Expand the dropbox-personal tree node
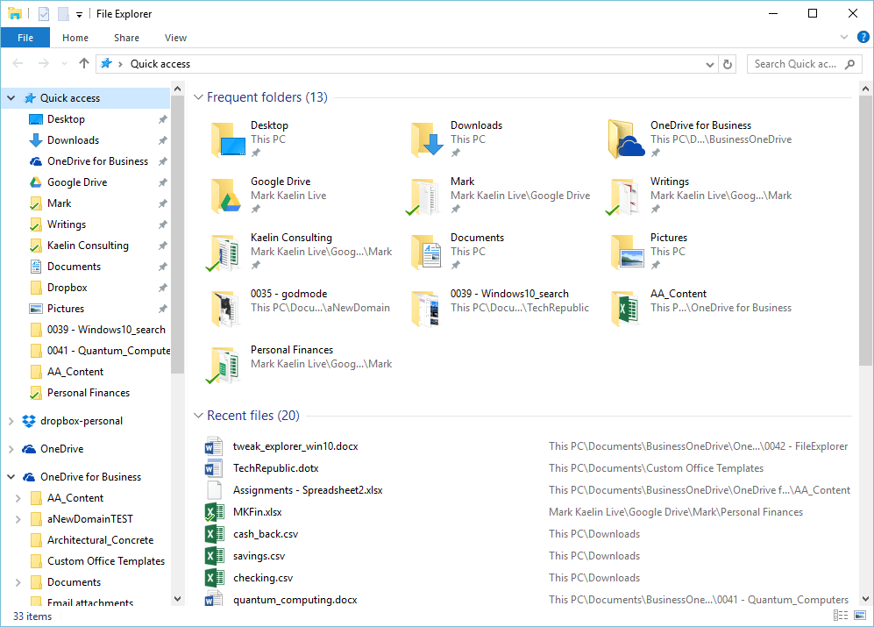874x627 pixels. click(x=11, y=421)
